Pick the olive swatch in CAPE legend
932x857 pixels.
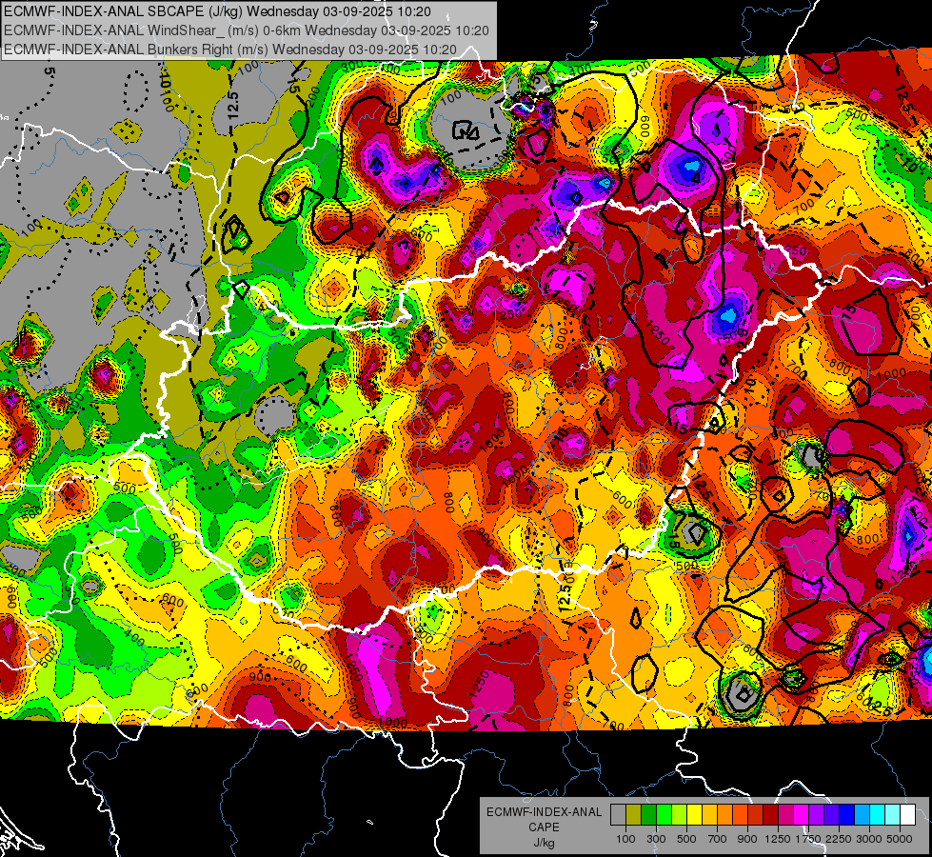(x=634, y=815)
